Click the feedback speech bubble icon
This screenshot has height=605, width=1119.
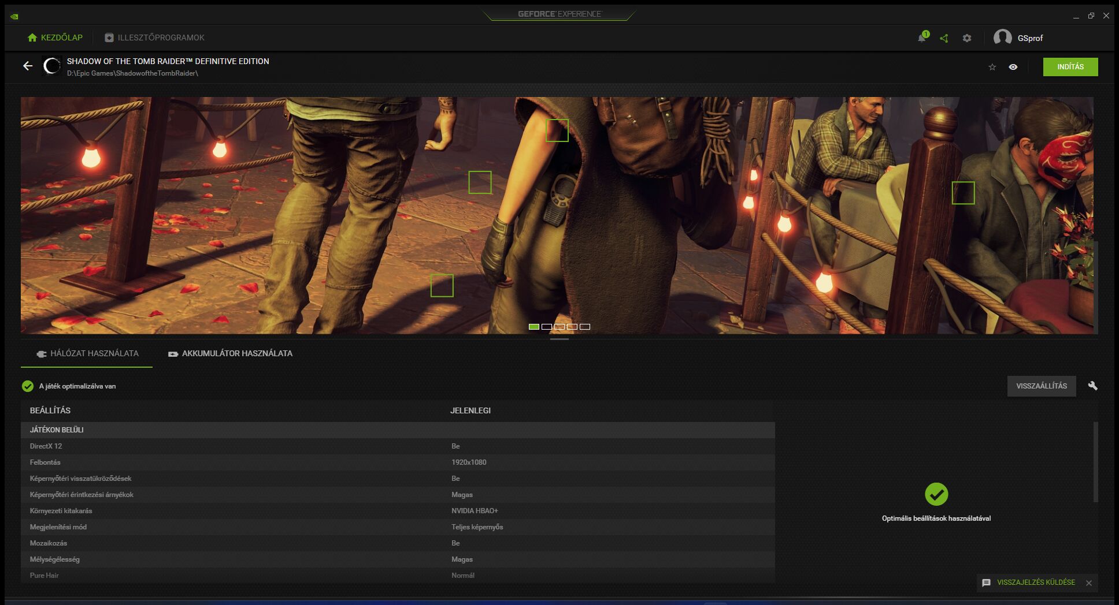tap(986, 583)
